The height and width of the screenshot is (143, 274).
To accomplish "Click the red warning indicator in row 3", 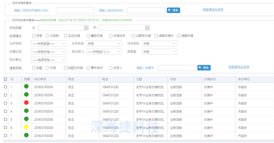I will 26,103.
